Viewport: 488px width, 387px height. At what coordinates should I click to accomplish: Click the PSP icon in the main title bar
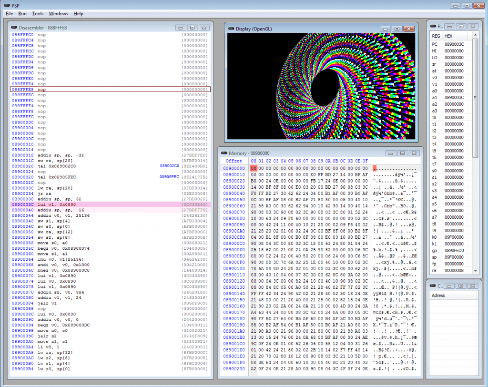(6, 5)
